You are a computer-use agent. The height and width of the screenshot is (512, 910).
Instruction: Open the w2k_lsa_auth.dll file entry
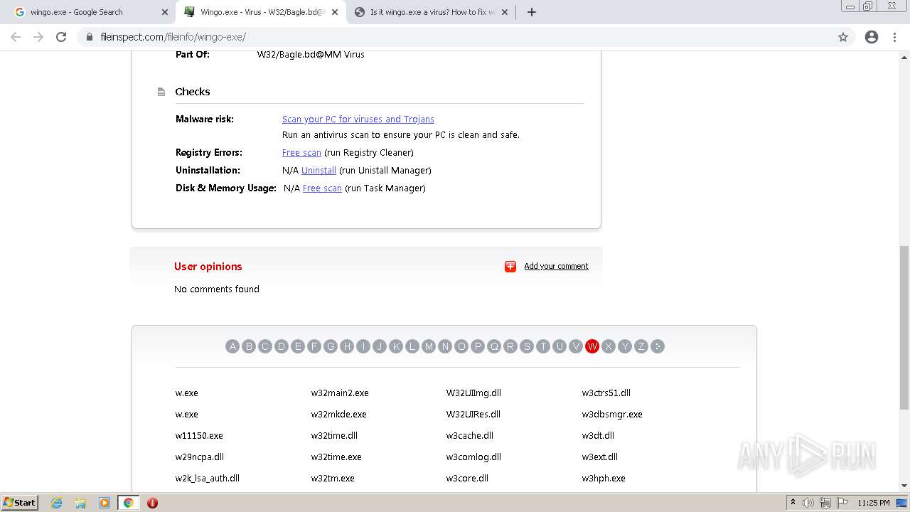tap(208, 478)
